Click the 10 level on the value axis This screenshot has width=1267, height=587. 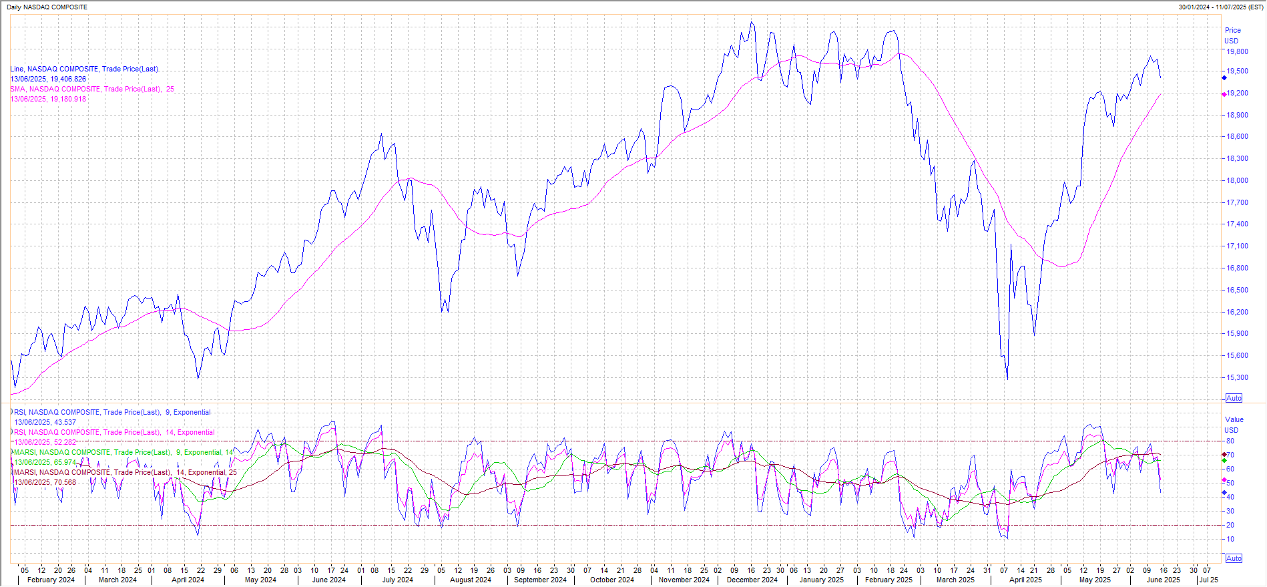tap(1230, 539)
